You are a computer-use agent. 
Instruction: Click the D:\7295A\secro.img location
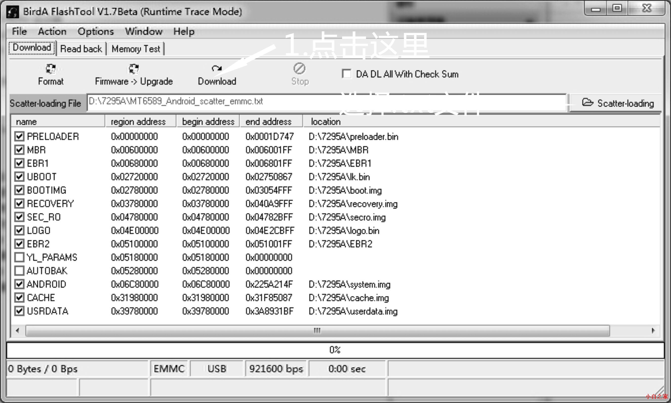point(347,217)
